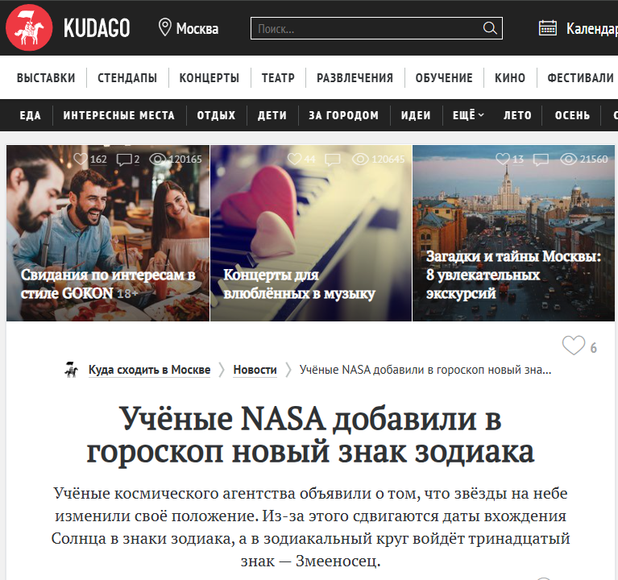Open comments on music concerts card
This screenshot has width=618, height=580.
coord(332,159)
